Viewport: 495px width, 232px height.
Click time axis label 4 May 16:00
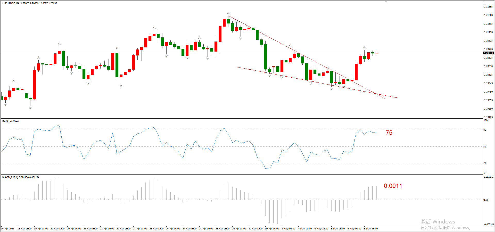(x=321, y=229)
